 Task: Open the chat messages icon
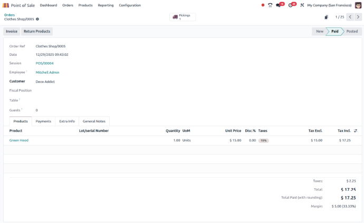pos(279,5)
